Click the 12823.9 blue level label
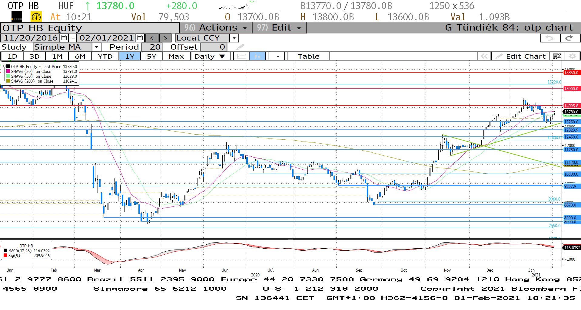This screenshot has height=310, width=581. 571,130
